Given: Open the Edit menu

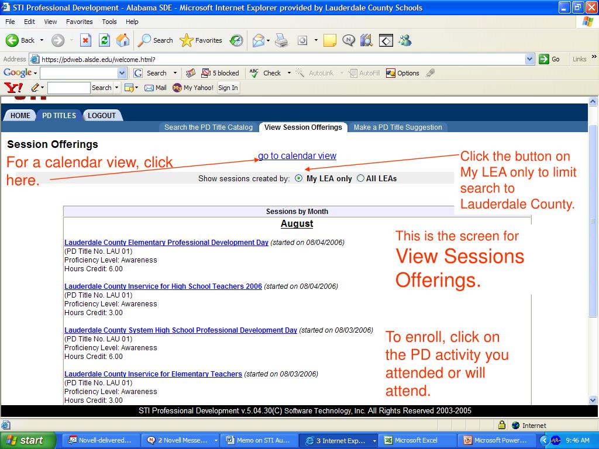Looking at the screenshot, I should click(29, 22).
